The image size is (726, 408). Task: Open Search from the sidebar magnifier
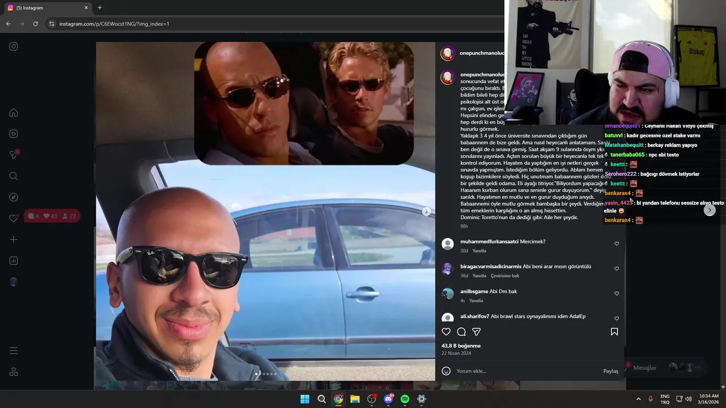coord(14,176)
